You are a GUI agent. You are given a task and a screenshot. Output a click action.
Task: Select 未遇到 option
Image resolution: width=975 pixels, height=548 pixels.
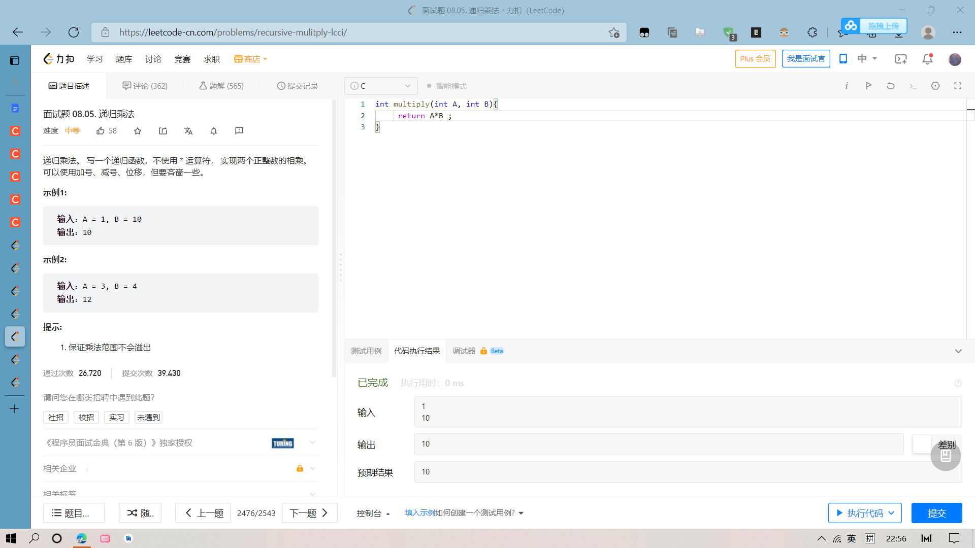(x=148, y=417)
